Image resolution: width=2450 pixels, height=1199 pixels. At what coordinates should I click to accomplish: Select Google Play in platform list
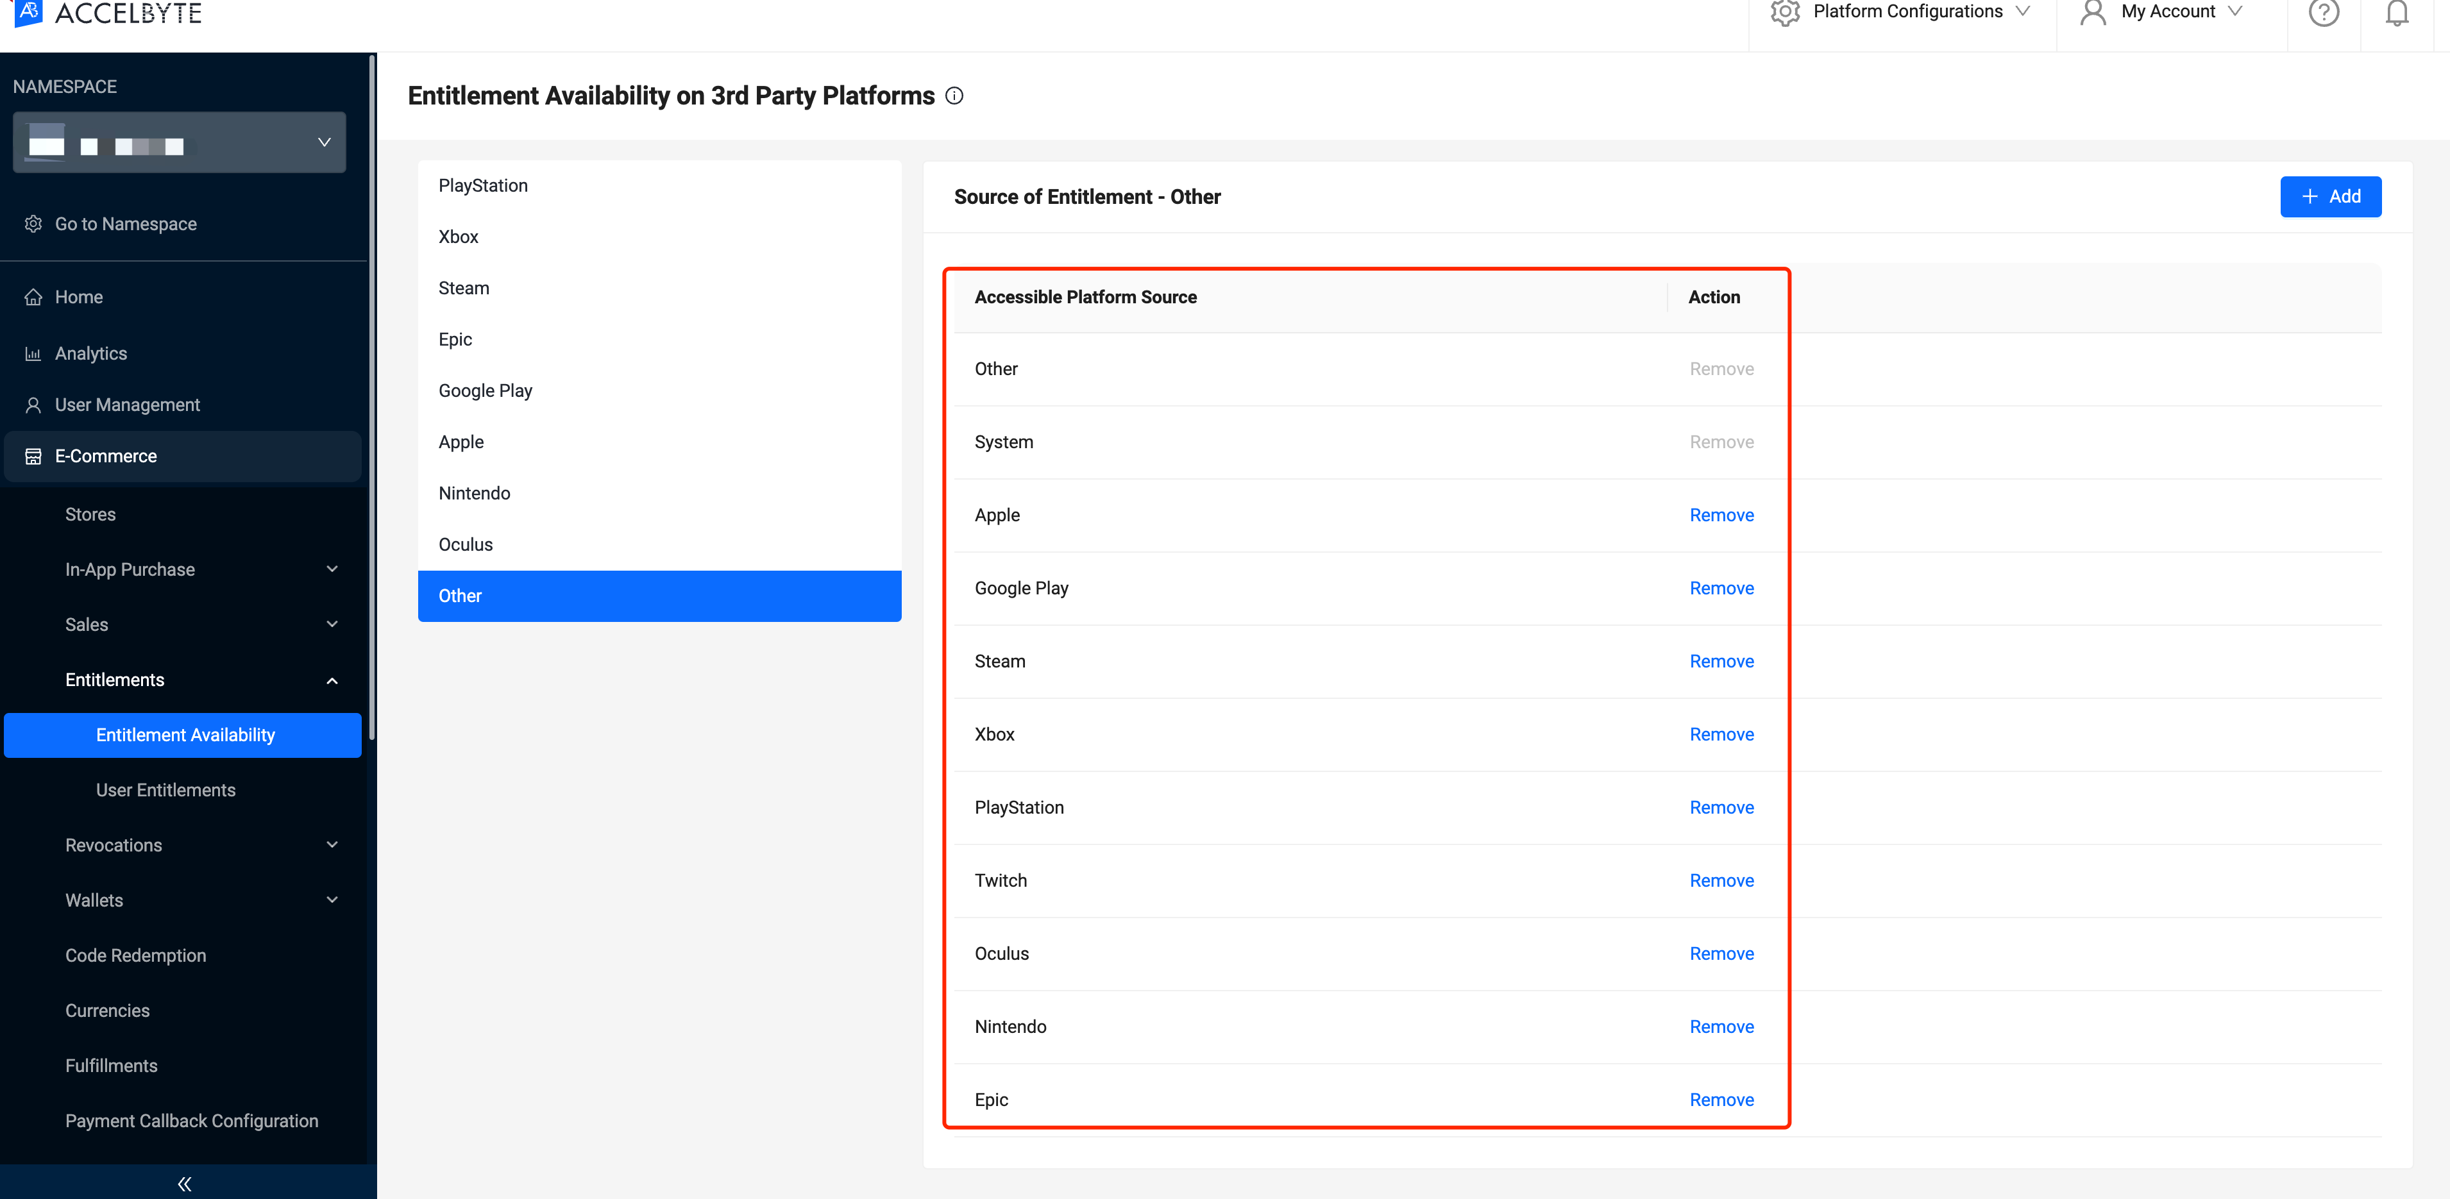659,390
